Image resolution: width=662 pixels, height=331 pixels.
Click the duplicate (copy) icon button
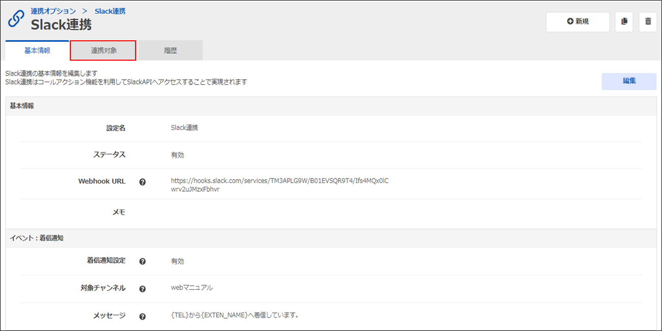pos(624,22)
